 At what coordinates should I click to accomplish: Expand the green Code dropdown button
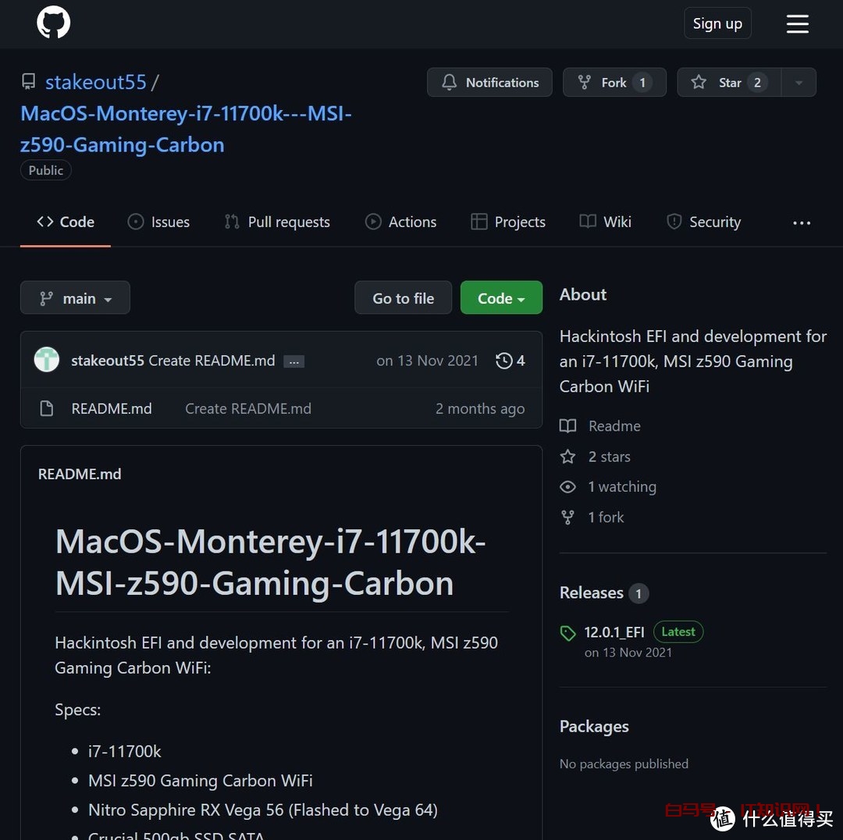[x=501, y=298]
